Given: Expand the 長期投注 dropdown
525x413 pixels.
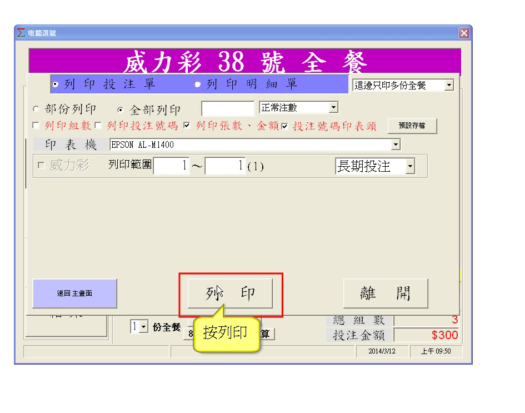Looking at the screenshot, I should point(410,166).
